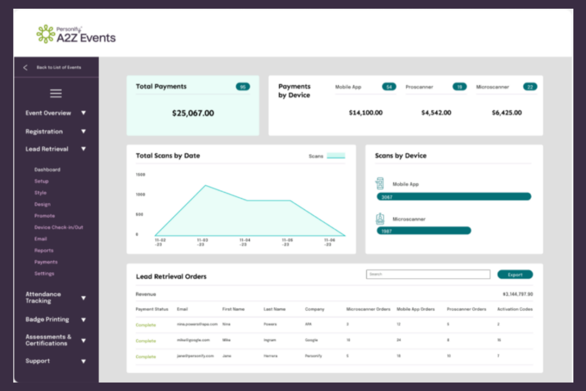Open the Reports page in the sidebar

(44, 250)
